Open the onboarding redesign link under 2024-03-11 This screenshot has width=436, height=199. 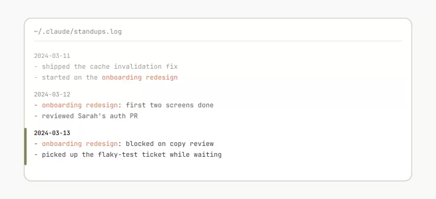point(140,78)
